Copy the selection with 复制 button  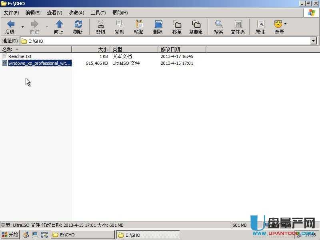(119, 27)
